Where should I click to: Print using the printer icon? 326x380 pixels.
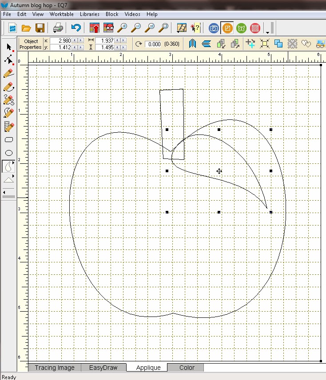pyautogui.click(x=58, y=28)
